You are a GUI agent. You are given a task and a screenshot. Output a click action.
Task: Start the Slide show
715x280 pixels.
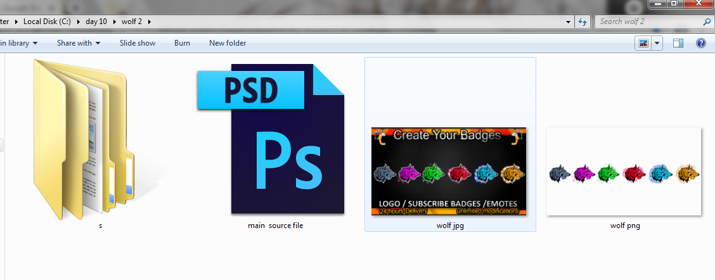(138, 43)
